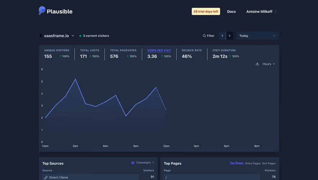Click the 29 trial days left badge
318x180 pixels.
coord(206,11)
